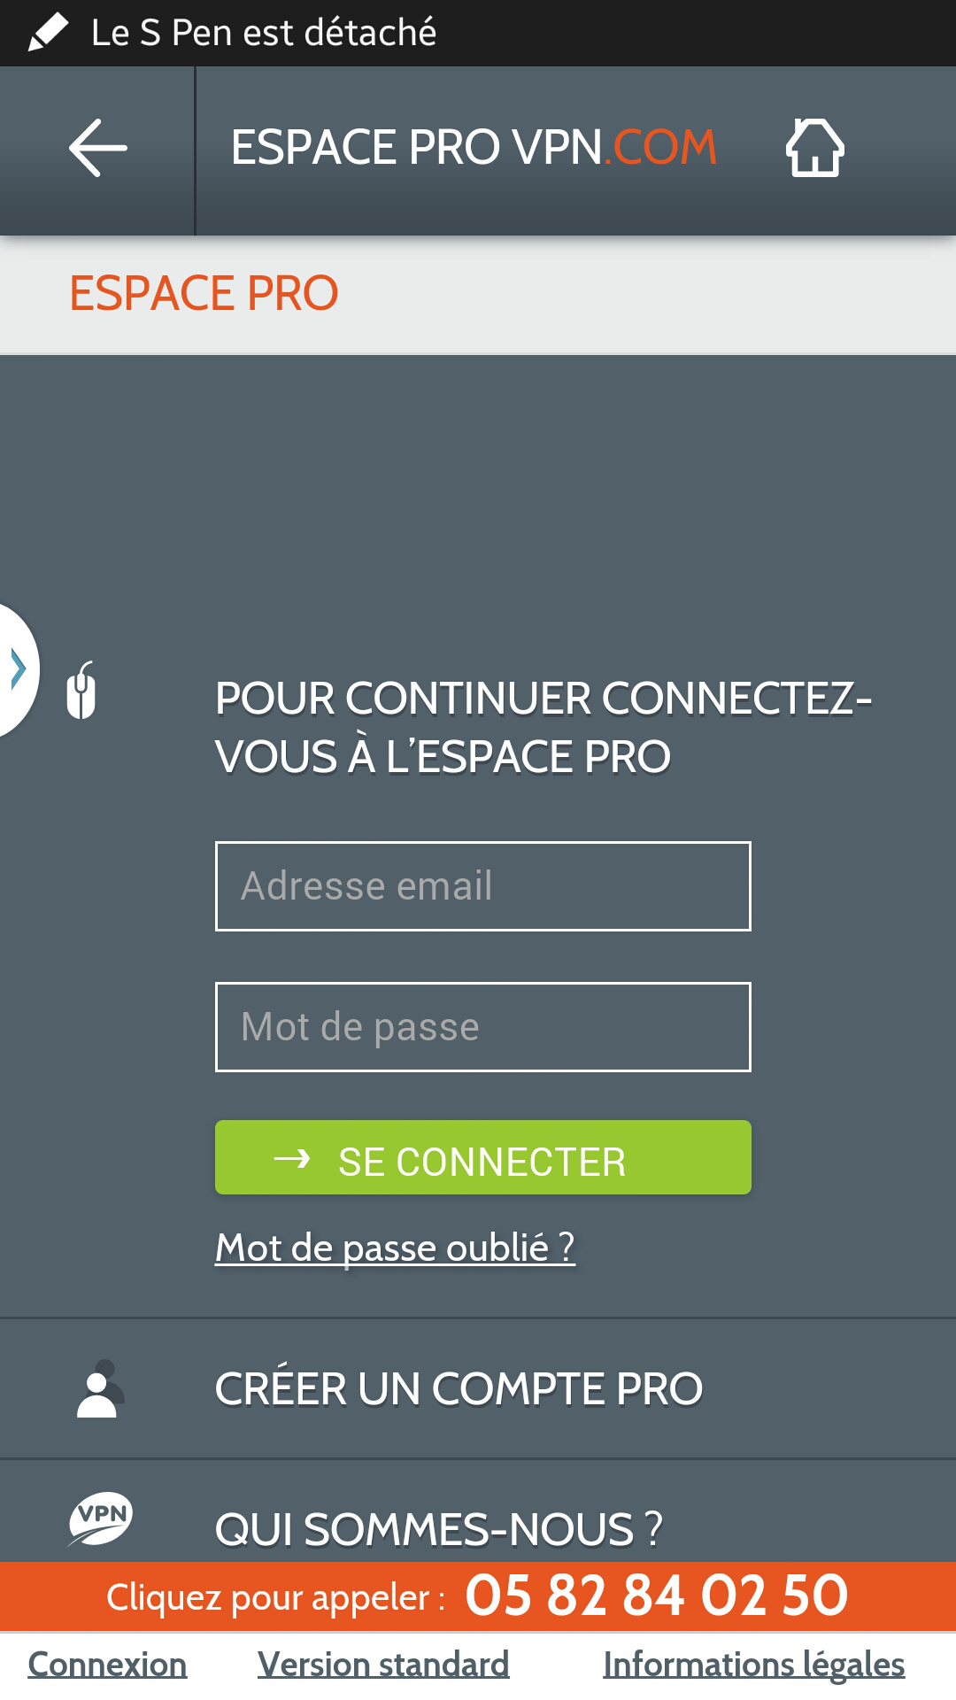The width and height of the screenshot is (956, 1700).
Task: Tap the user icon for pro account
Action: [100, 1389]
